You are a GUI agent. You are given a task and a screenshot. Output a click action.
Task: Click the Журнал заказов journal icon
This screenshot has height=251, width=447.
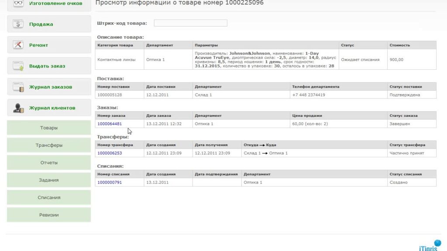[18, 87]
